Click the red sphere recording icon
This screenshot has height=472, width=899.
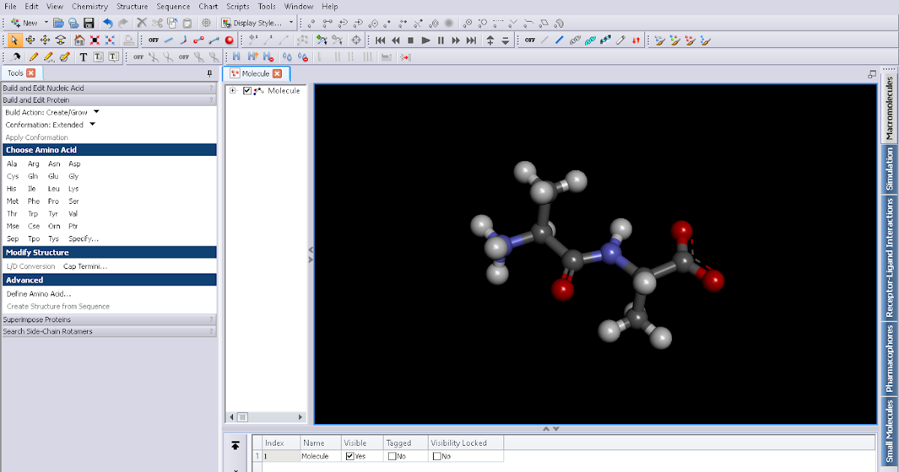(229, 40)
